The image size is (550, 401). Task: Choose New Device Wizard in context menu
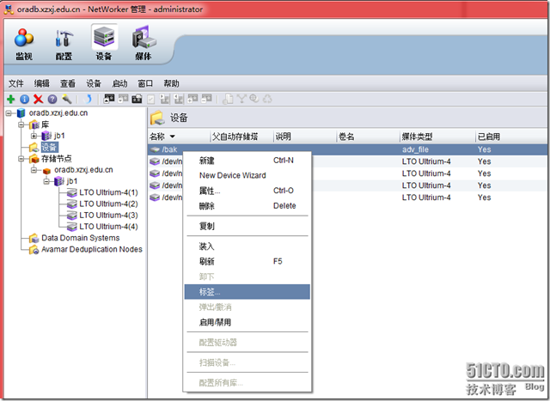247,175
